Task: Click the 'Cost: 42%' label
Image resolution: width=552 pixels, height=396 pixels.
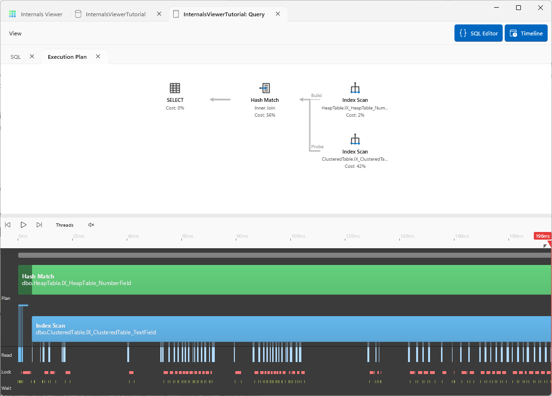Action: 355,166
